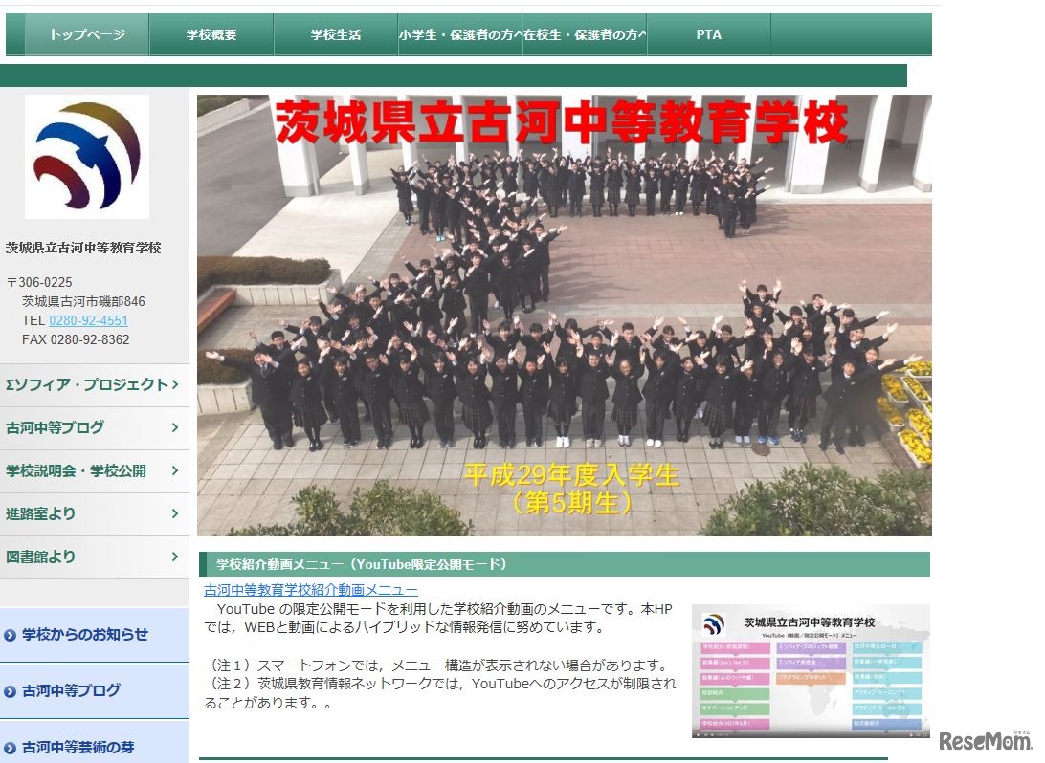
Task: Select the PTA menu item
Action: (x=708, y=33)
